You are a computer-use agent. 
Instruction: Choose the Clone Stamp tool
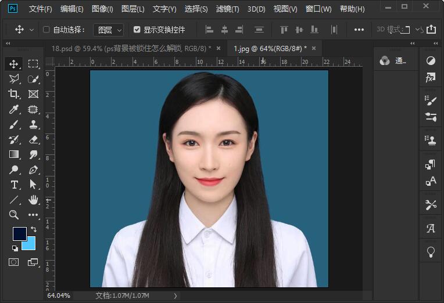pyautogui.click(x=33, y=124)
